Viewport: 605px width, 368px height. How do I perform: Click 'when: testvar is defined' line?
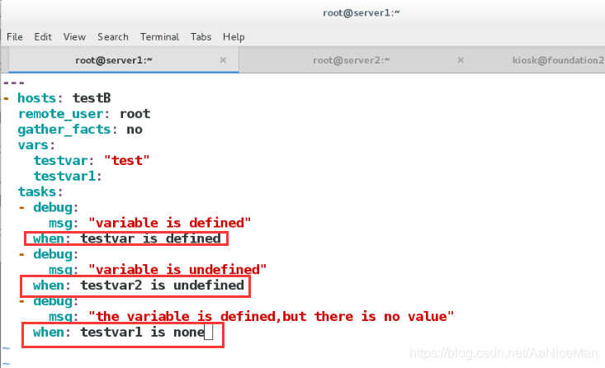click(126, 238)
